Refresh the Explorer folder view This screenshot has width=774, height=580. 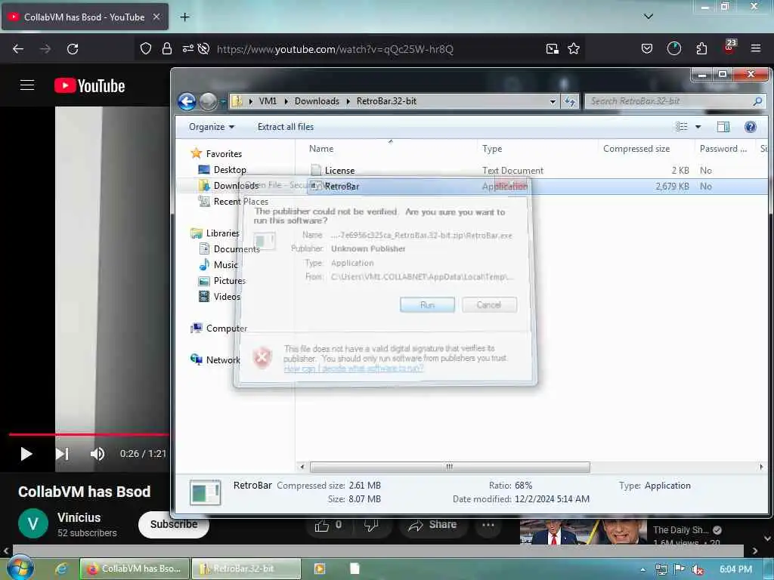tap(570, 102)
